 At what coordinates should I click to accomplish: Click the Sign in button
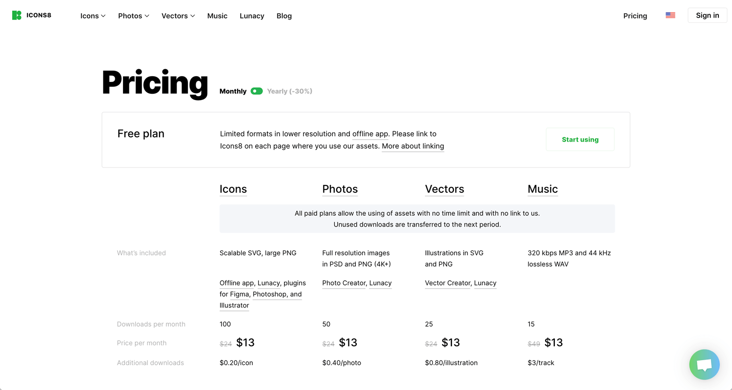coord(707,15)
